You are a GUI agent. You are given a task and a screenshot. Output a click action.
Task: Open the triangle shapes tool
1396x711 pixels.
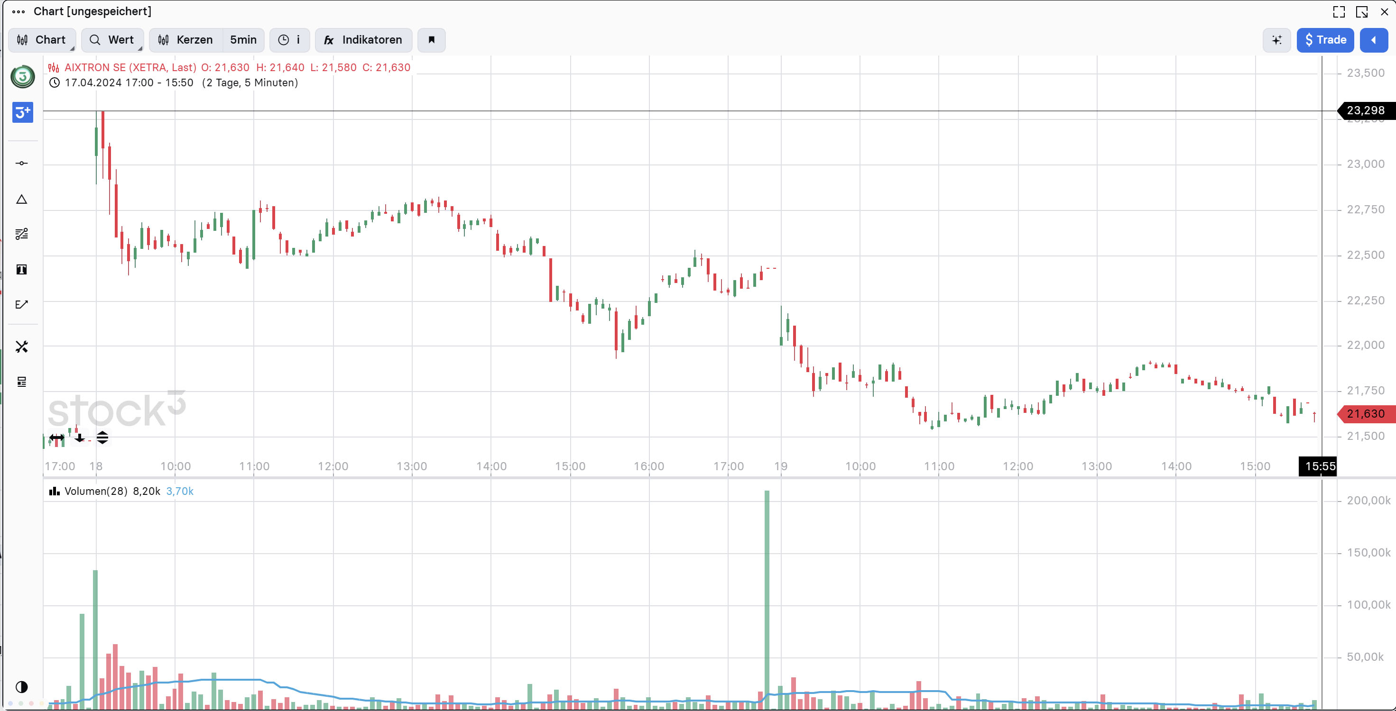tap(22, 199)
